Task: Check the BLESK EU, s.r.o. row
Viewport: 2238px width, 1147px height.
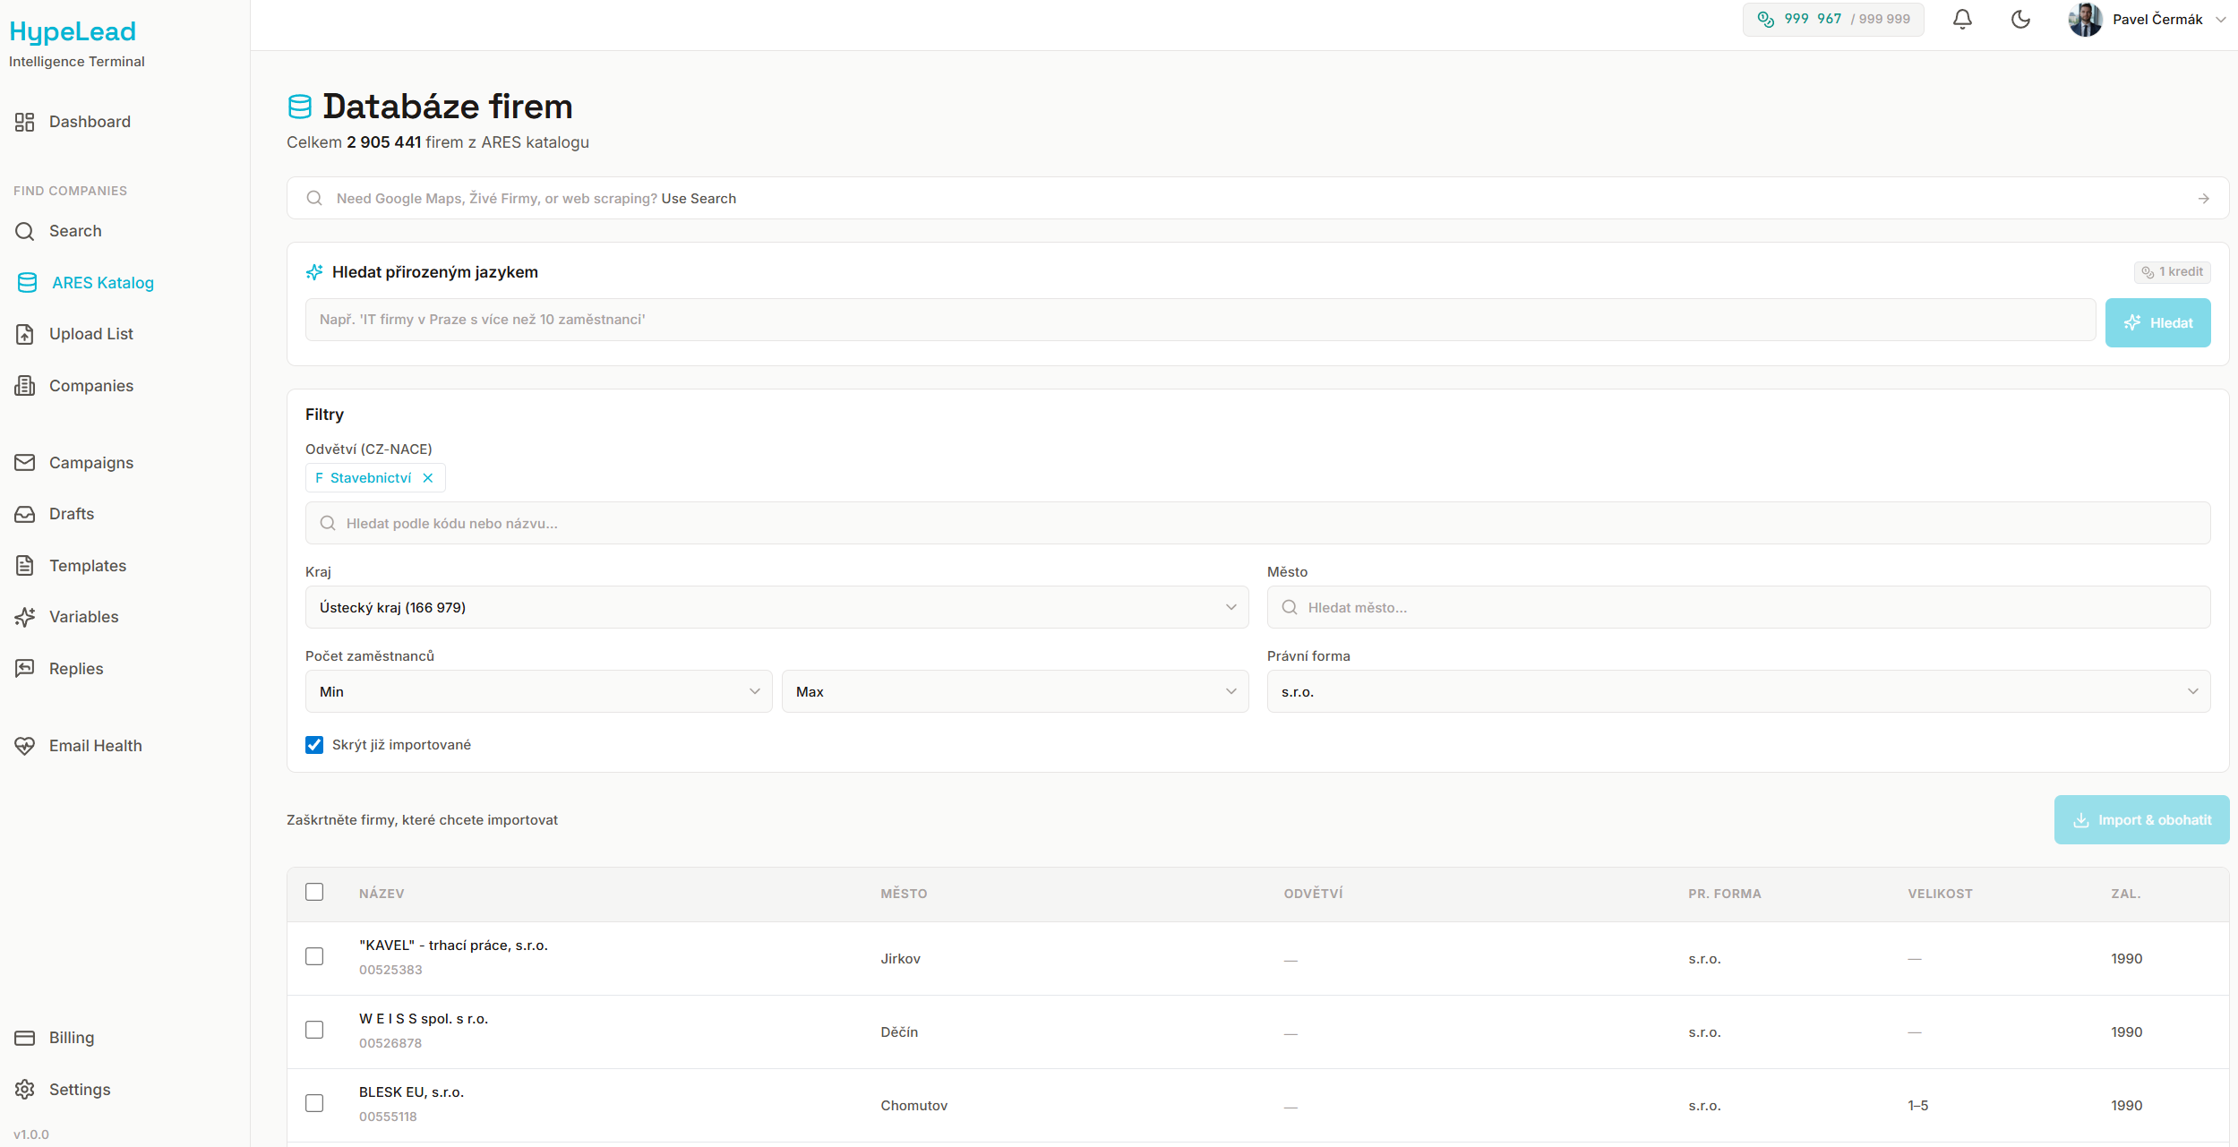Action: tap(314, 1104)
